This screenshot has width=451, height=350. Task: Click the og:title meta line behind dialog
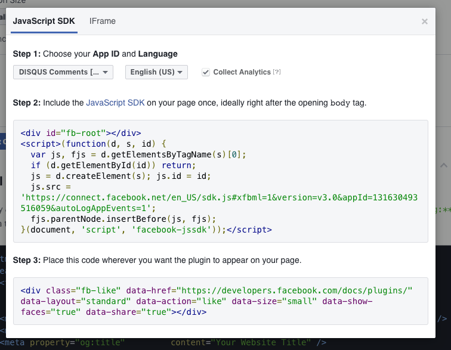[163, 342]
